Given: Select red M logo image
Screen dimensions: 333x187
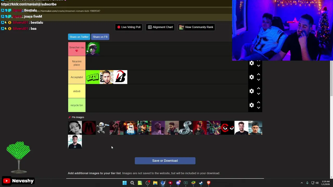Looking at the screenshot, I should tap(89, 128).
